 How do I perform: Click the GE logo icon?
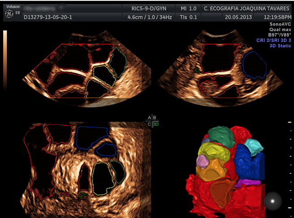click(8, 14)
